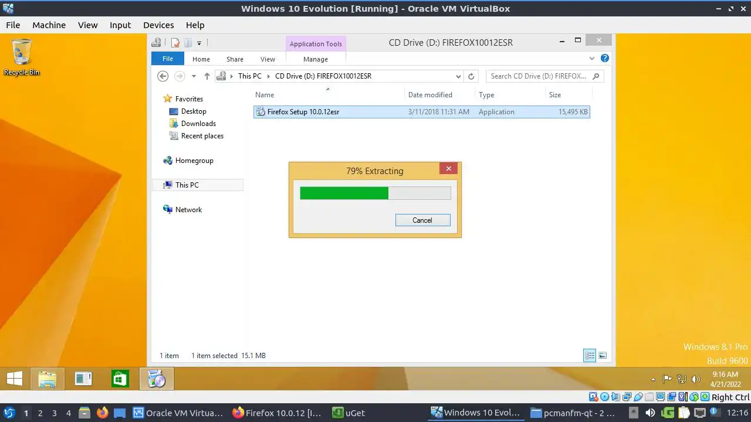This screenshot has width=751, height=422.
Task: Select Network in navigation pane
Action: click(x=182, y=210)
